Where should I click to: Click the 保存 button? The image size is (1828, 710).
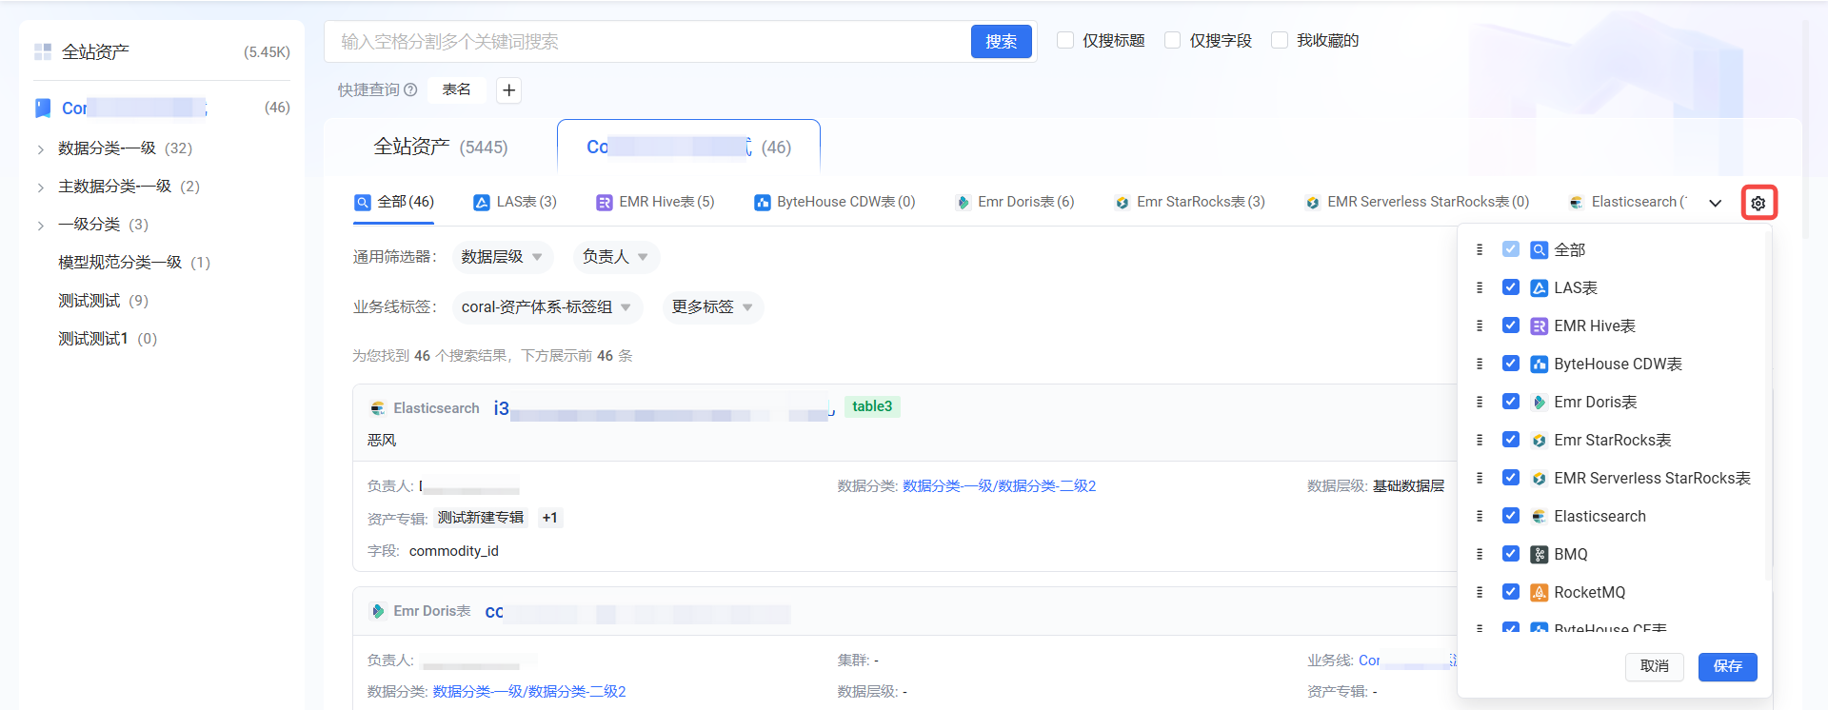1727,666
